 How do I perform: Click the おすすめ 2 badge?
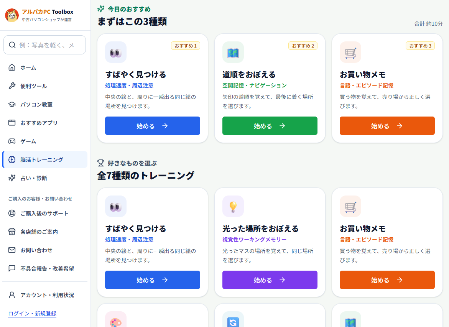[x=303, y=46]
